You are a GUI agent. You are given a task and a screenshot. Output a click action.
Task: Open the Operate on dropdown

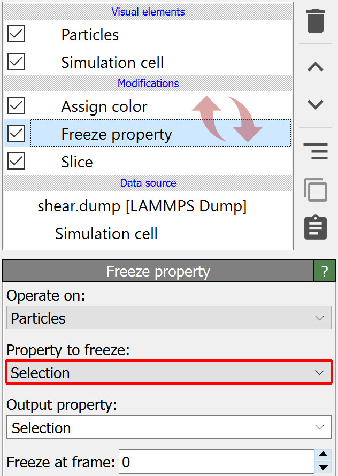(x=169, y=318)
